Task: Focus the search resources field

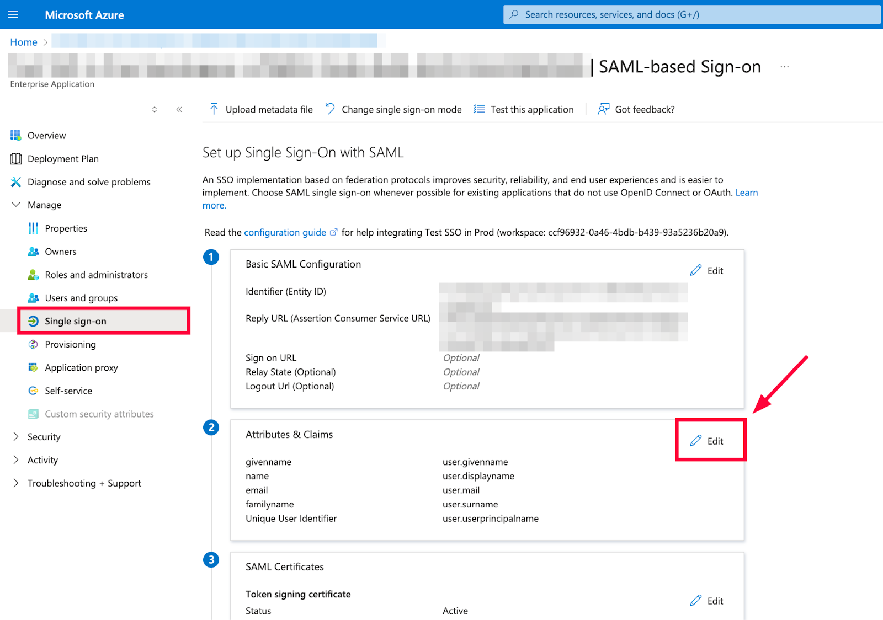Action: [691, 14]
